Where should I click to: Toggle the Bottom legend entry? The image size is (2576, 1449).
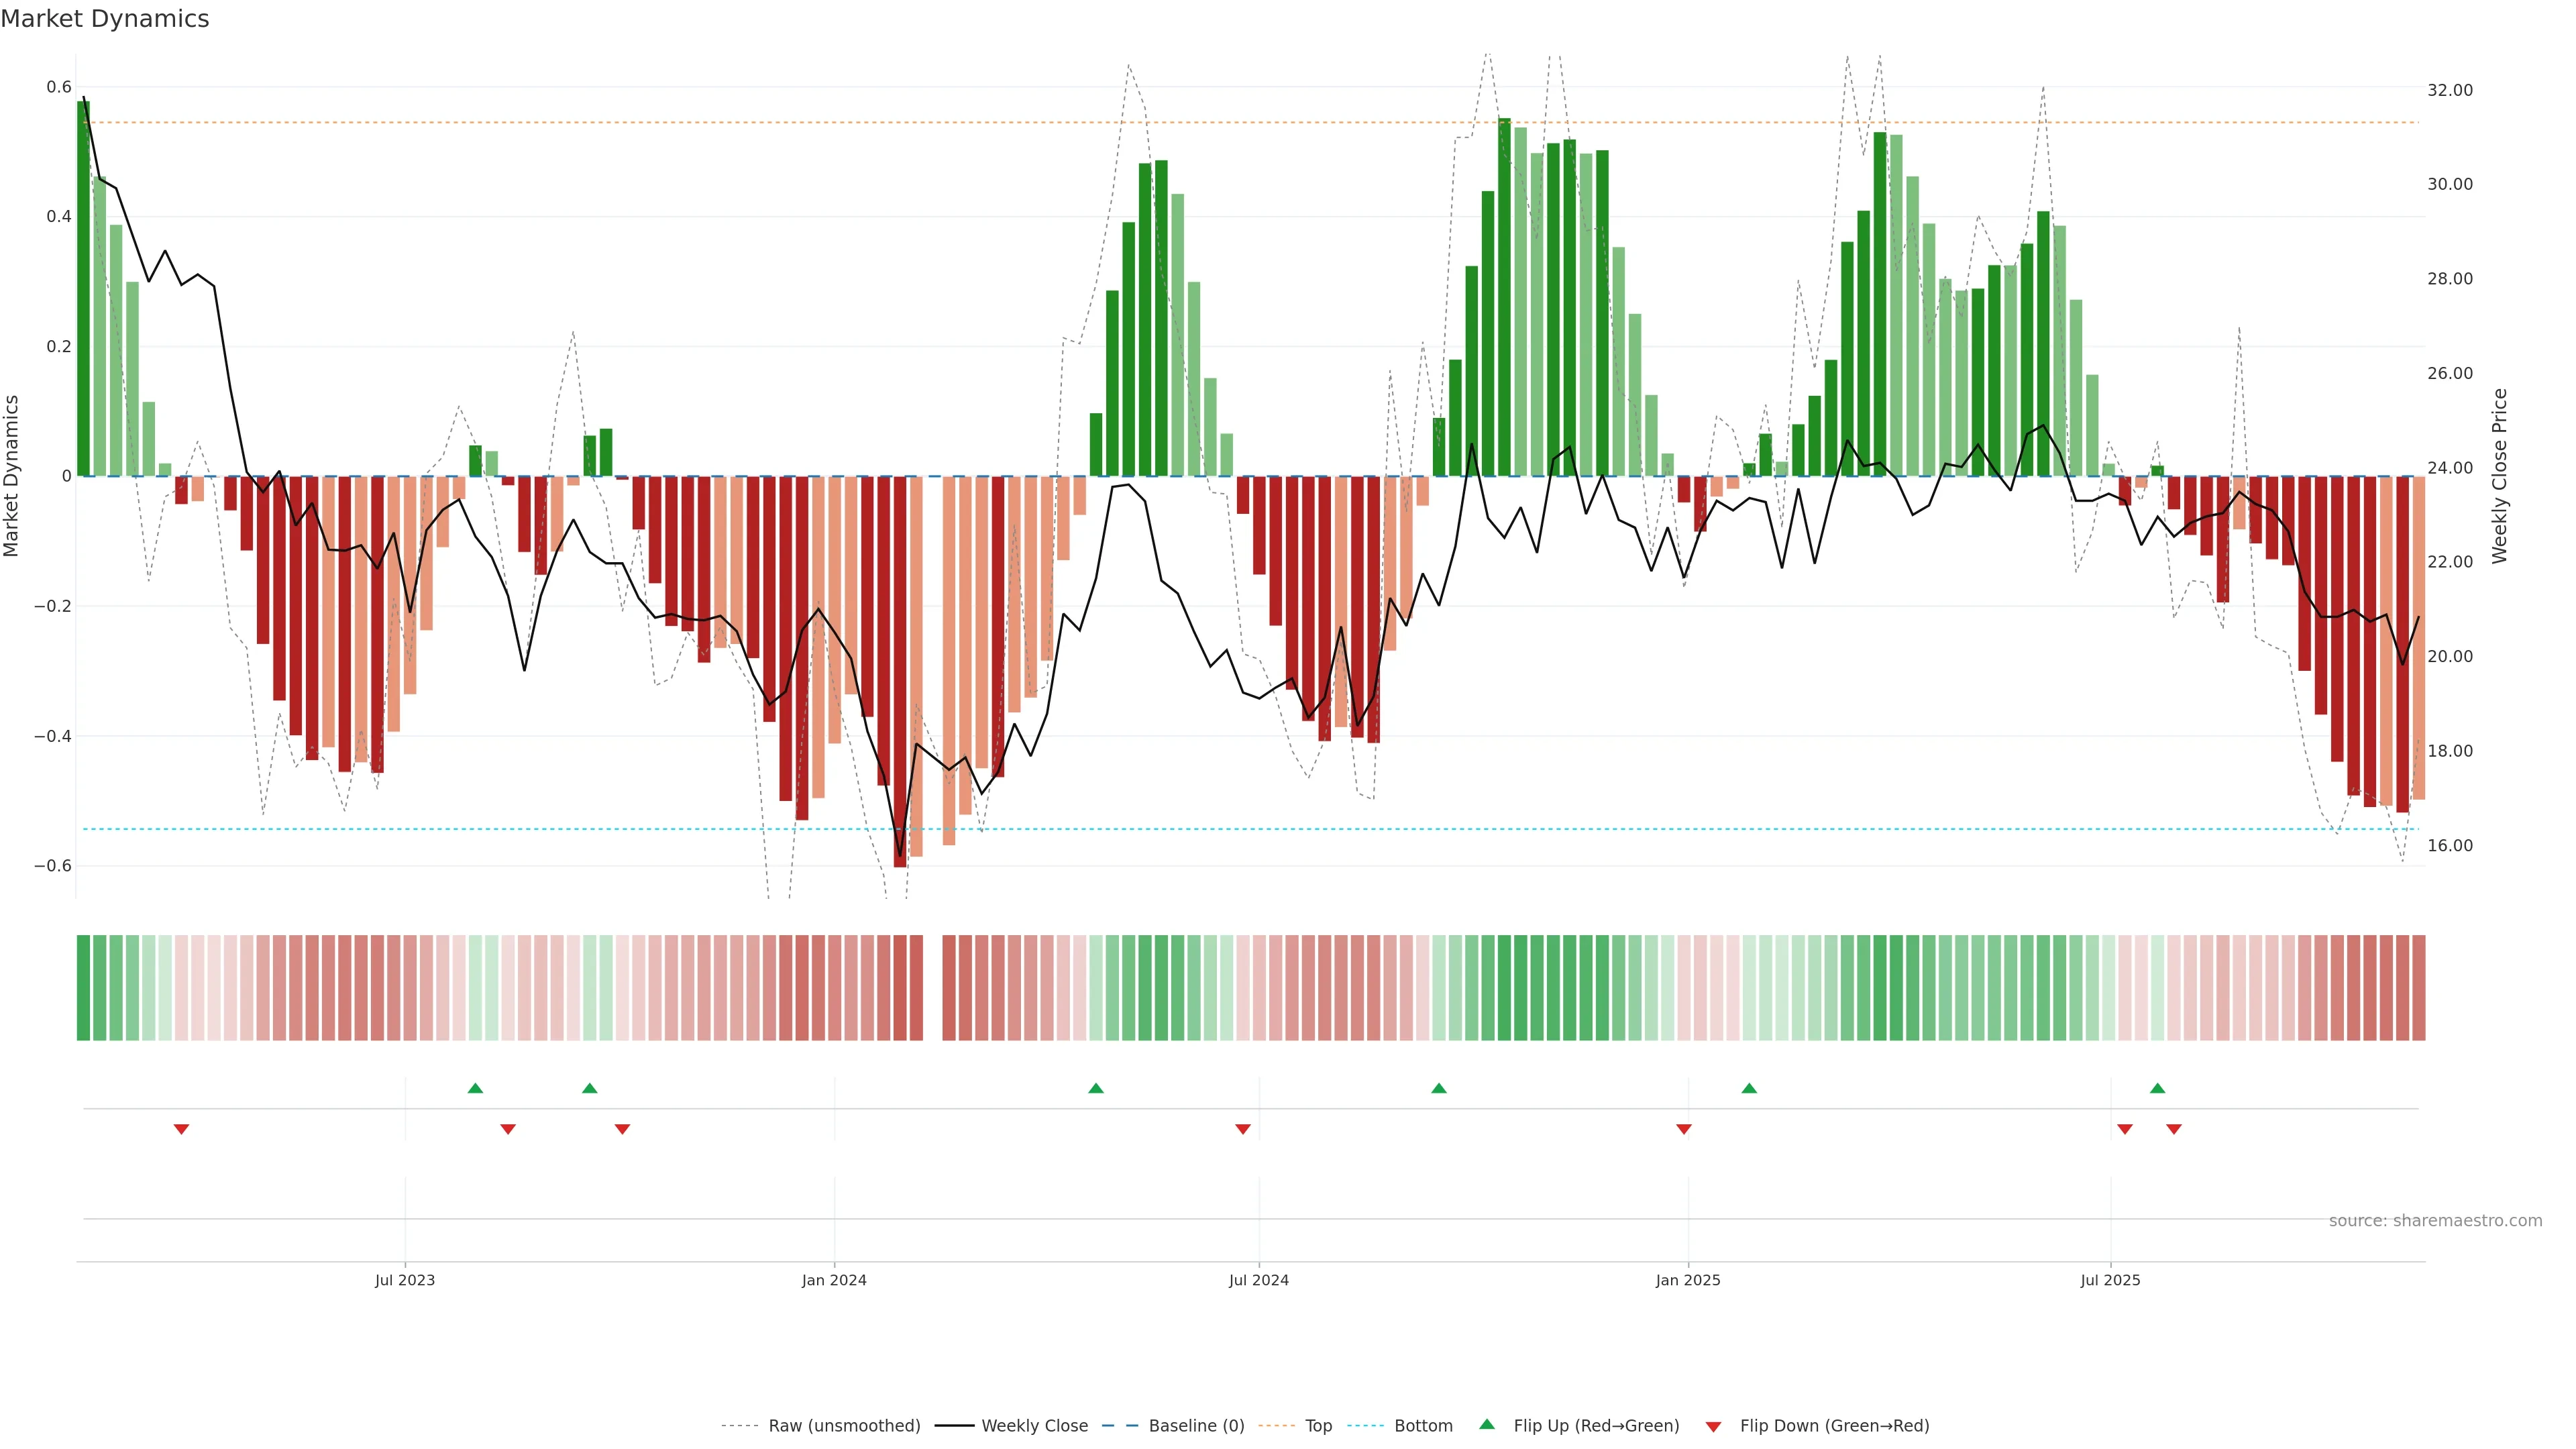(1423, 1426)
